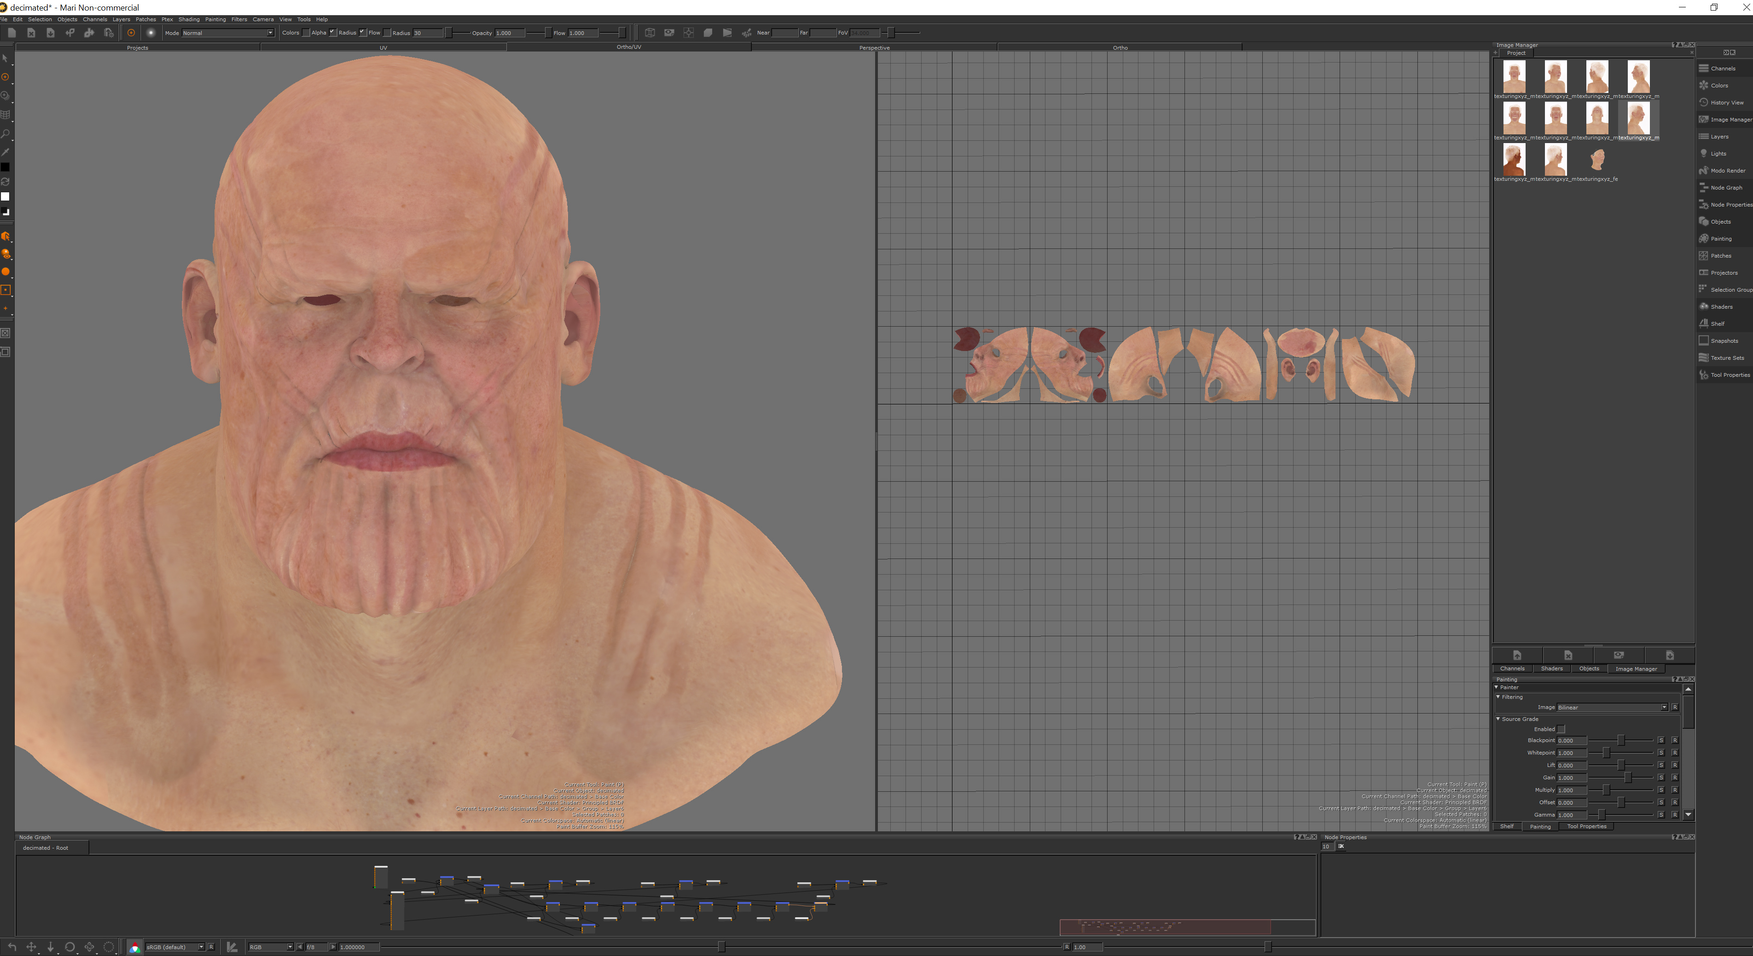Open the Texture Sets palette icon

1703,357
